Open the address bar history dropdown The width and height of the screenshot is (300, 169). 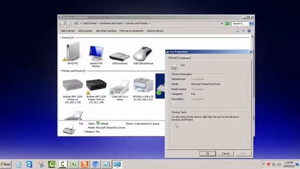[x=222, y=23]
